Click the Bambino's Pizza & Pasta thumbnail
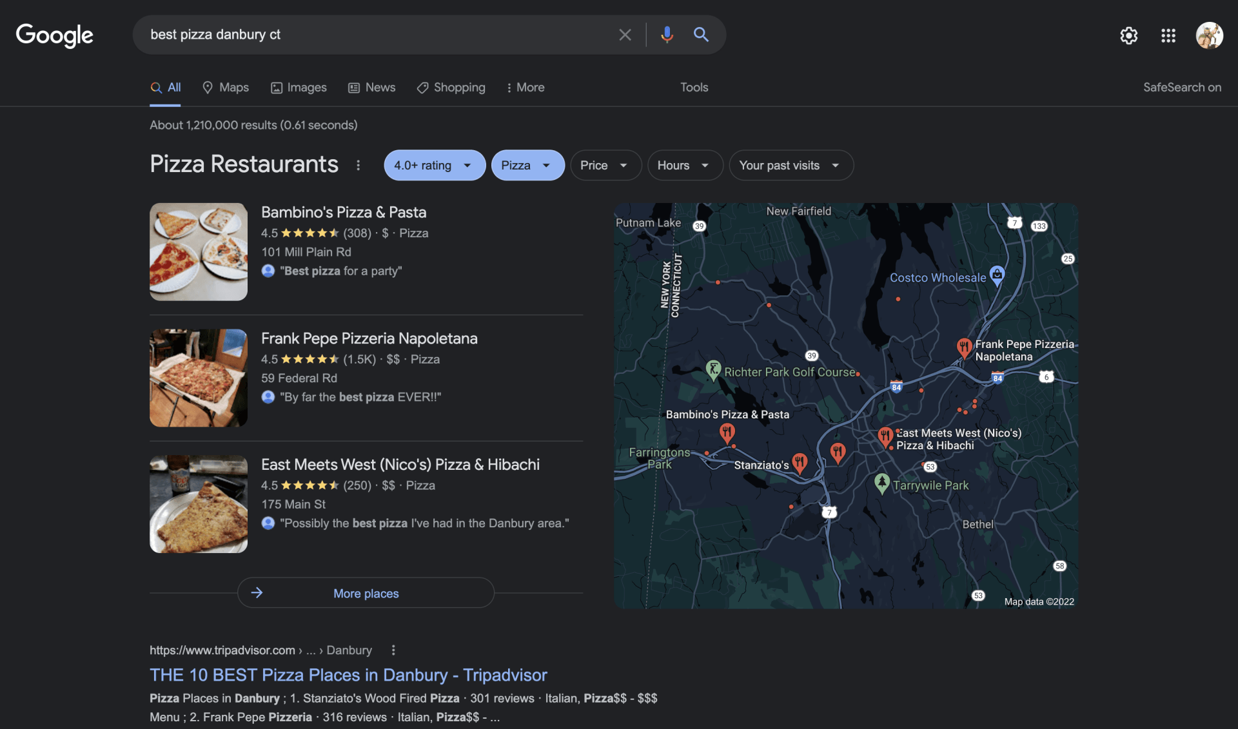 click(x=199, y=252)
